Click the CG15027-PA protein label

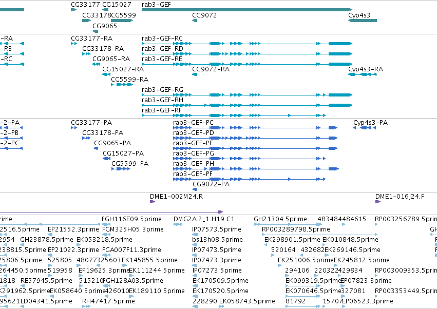pos(123,153)
